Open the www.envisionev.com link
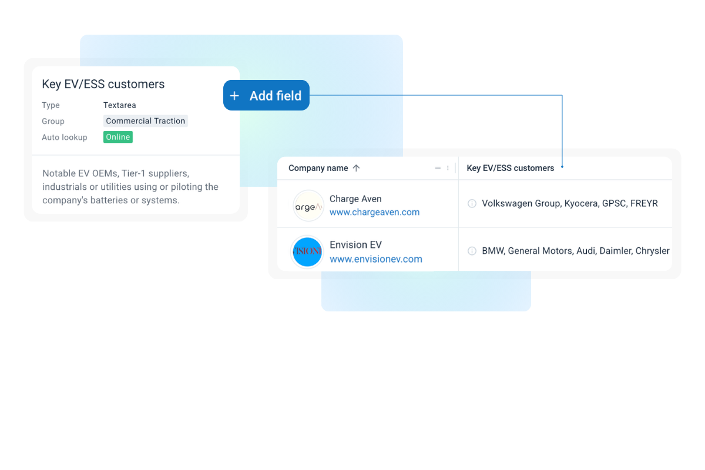 (x=376, y=259)
